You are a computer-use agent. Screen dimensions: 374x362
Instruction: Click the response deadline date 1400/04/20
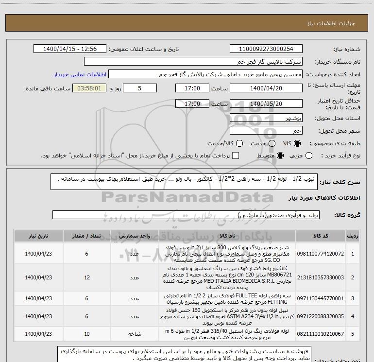pos(266,88)
